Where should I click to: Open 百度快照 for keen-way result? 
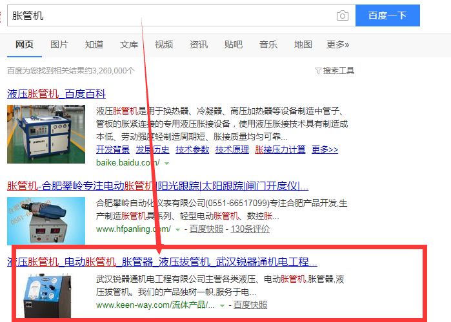(250, 305)
